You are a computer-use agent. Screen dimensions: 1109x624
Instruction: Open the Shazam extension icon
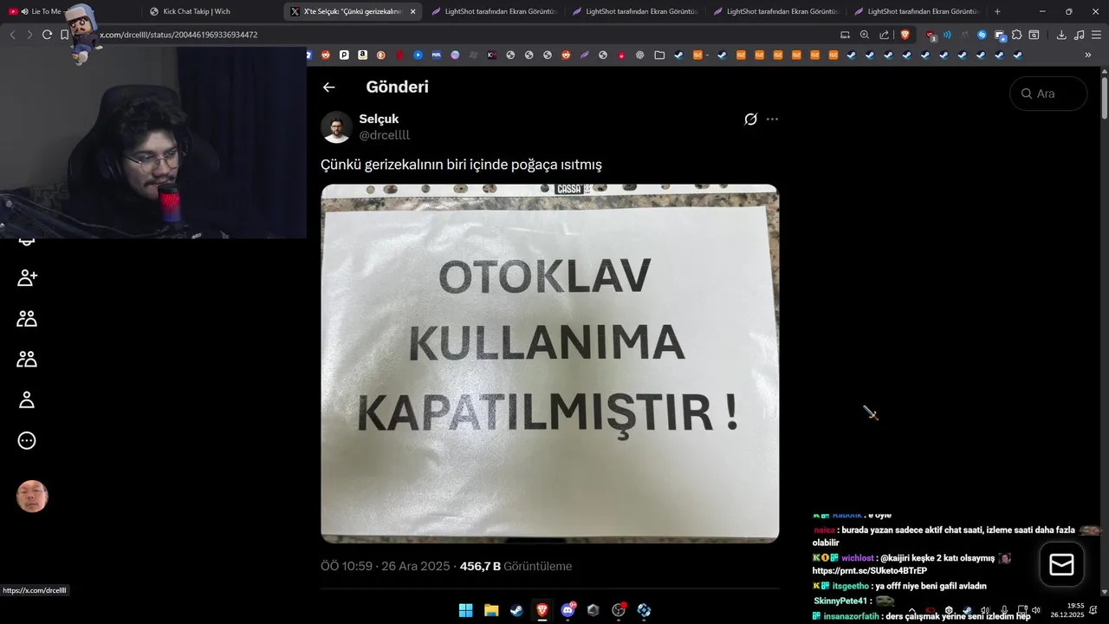click(x=982, y=35)
